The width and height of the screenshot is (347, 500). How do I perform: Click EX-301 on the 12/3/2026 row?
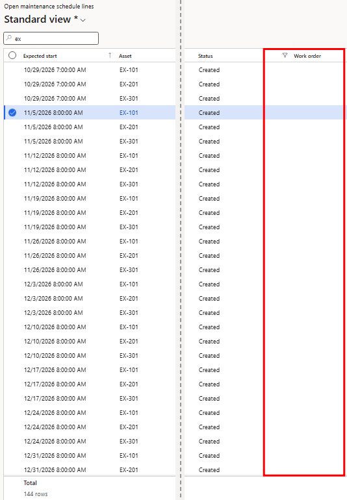click(x=129, y=313)
